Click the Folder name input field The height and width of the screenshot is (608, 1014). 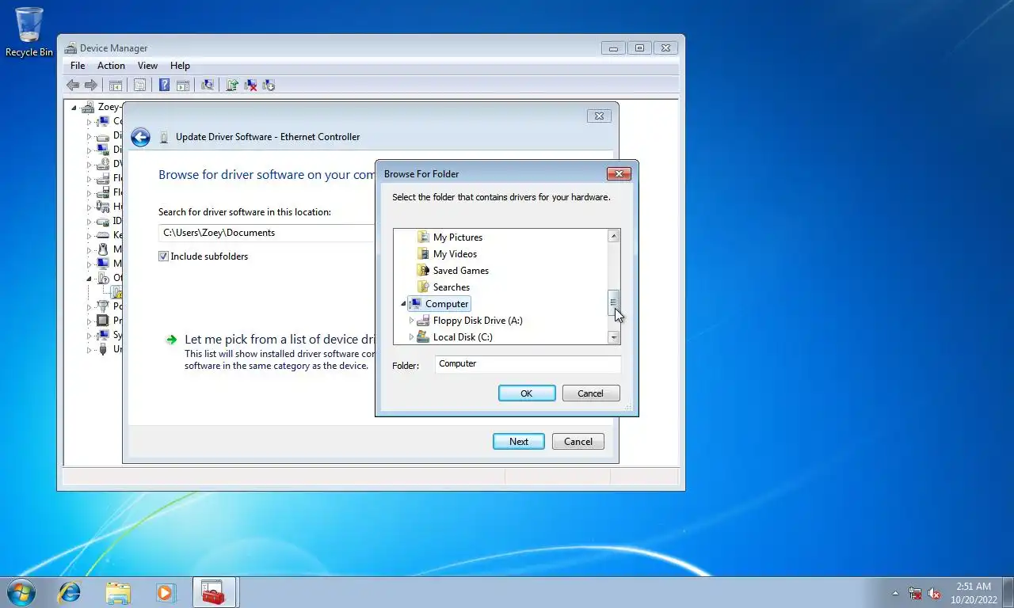click(x=528, y=364)
